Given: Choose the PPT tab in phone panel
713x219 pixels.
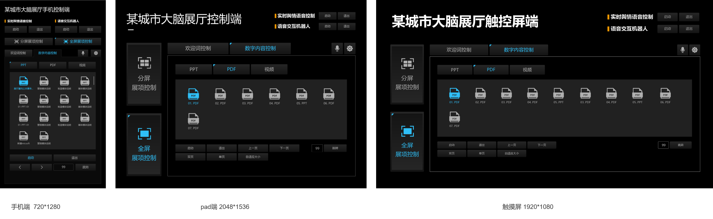Looking at the screenshot, I should pos(24,65).
